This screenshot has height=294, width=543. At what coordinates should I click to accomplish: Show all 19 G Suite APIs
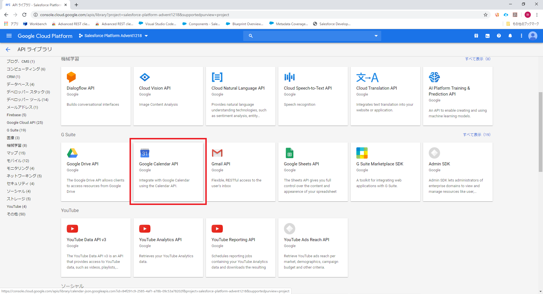(477, 135)
